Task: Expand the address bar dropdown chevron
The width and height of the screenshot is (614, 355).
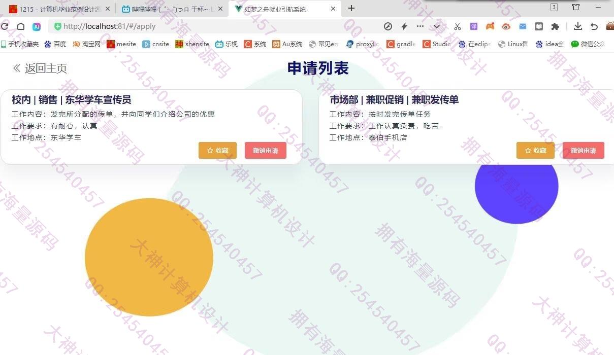Action: pyautogui.click(x=437, y=26)
